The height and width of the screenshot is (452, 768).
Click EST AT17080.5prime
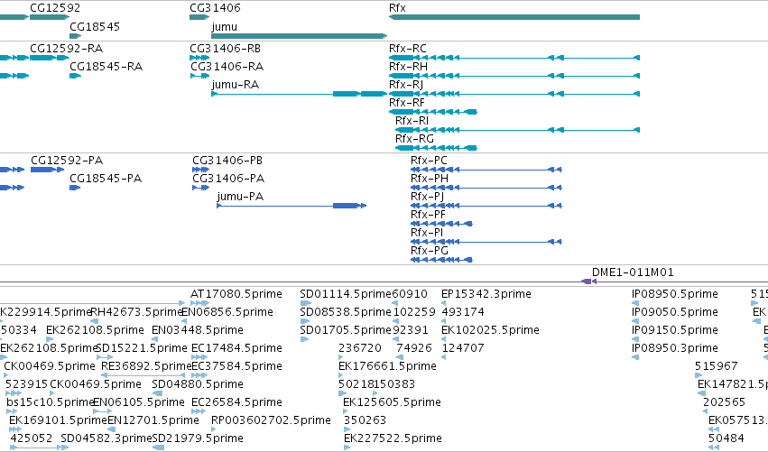point(236,294)
